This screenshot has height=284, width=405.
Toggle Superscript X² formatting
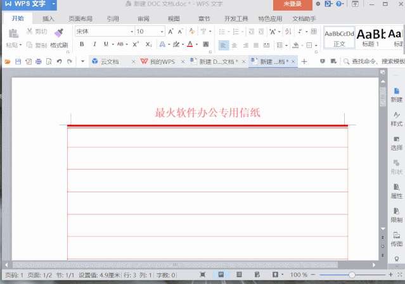tap(136, 44)
